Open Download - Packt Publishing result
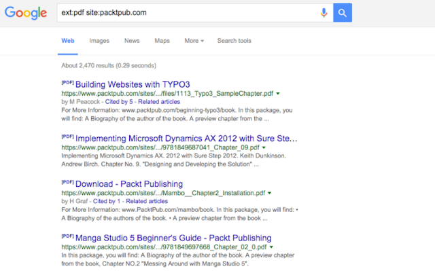 pos(129,183)
